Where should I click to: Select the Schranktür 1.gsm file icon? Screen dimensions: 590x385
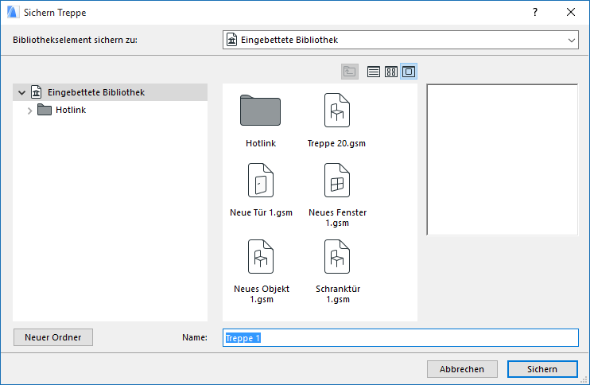(337, 257)
